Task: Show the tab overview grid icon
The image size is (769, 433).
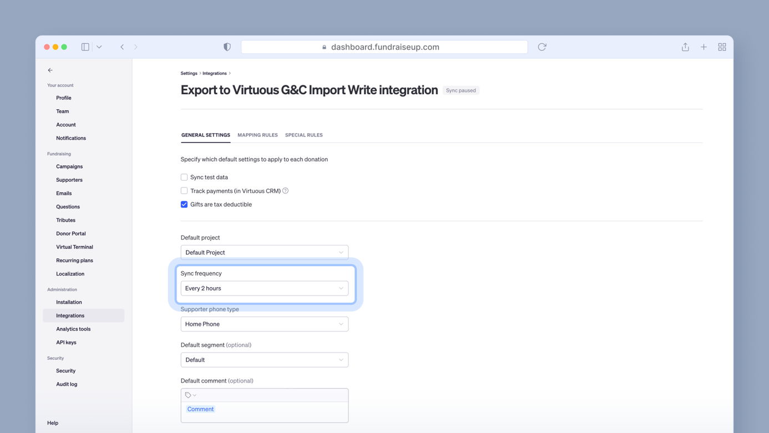Action: click(x=722, y=47)
